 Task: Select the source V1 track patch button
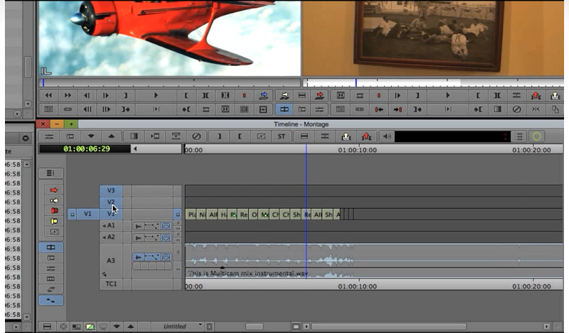tap(87, 213)
